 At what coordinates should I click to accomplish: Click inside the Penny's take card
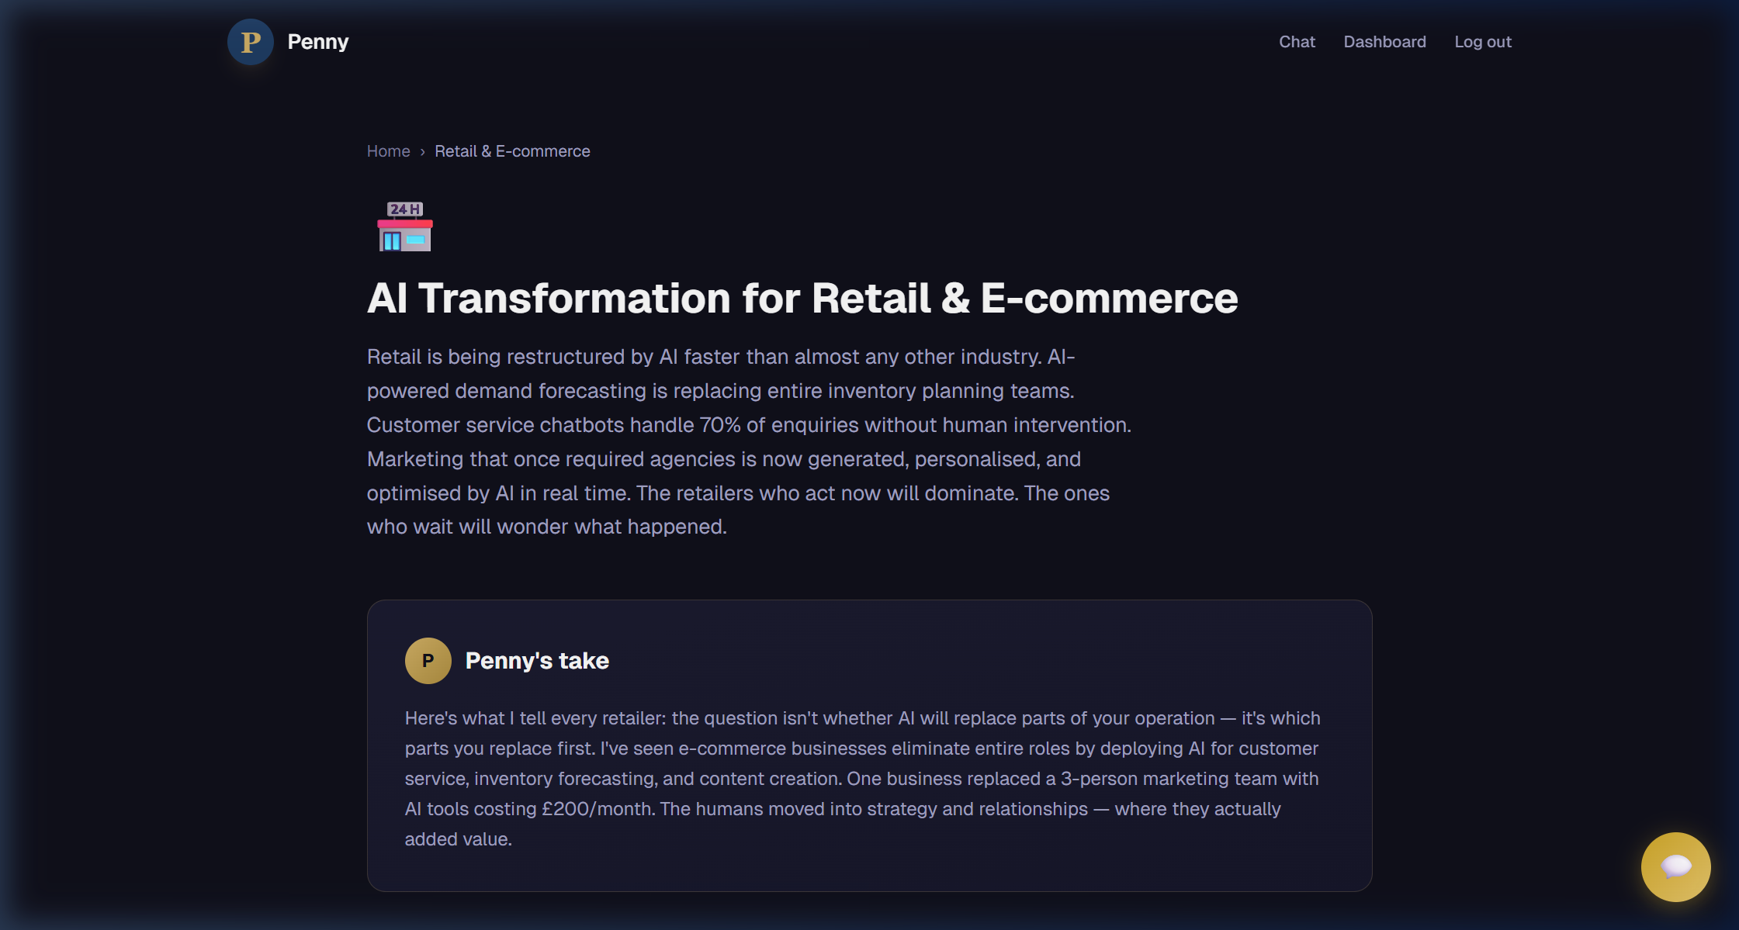(x=869, y=776)
